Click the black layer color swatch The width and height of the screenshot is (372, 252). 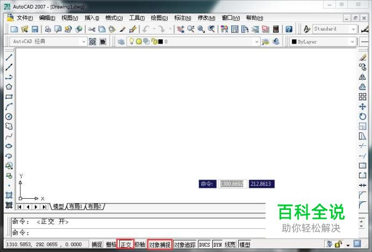pyautogui.click(x=161, y=41)
